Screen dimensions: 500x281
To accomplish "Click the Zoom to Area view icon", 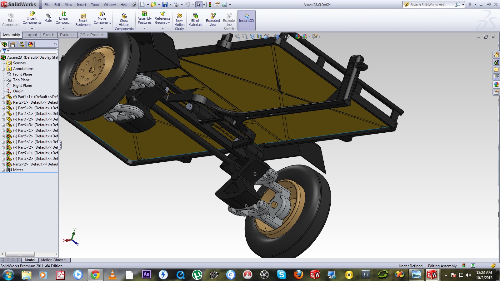I will 245,37.
